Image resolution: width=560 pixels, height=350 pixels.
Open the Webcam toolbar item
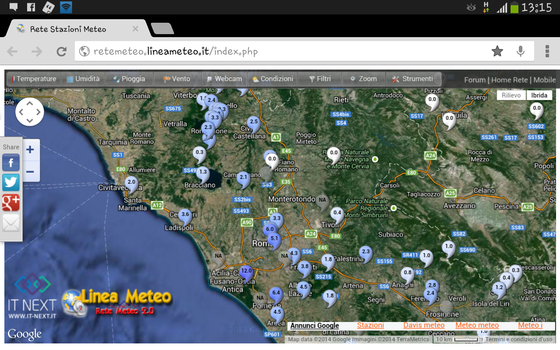224,79
